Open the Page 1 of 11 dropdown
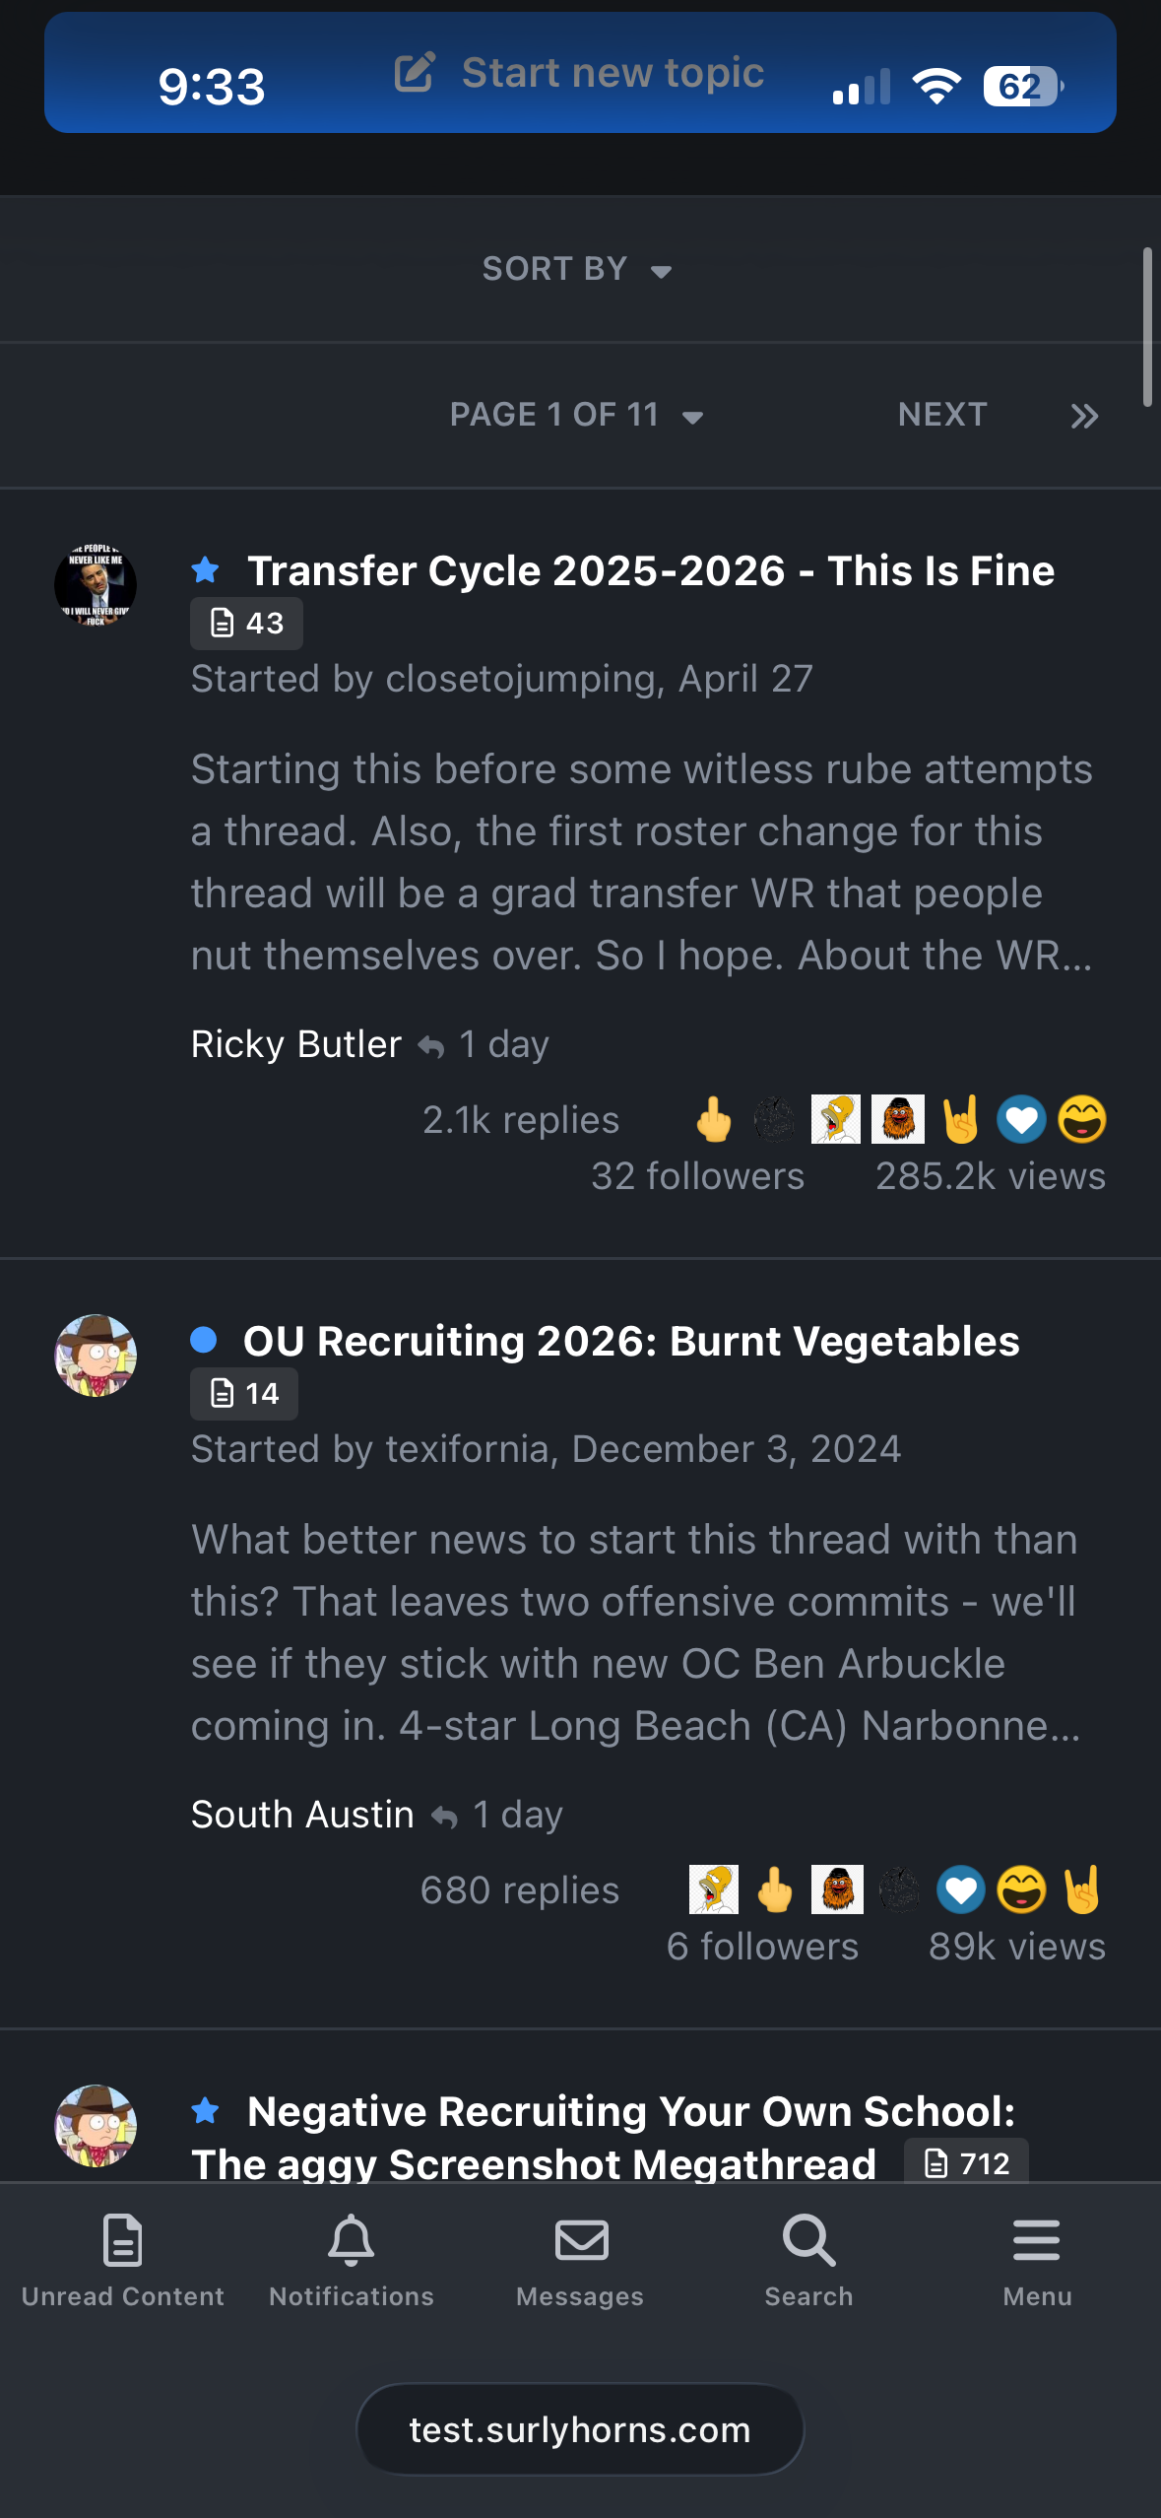 (x=577, y=415)
